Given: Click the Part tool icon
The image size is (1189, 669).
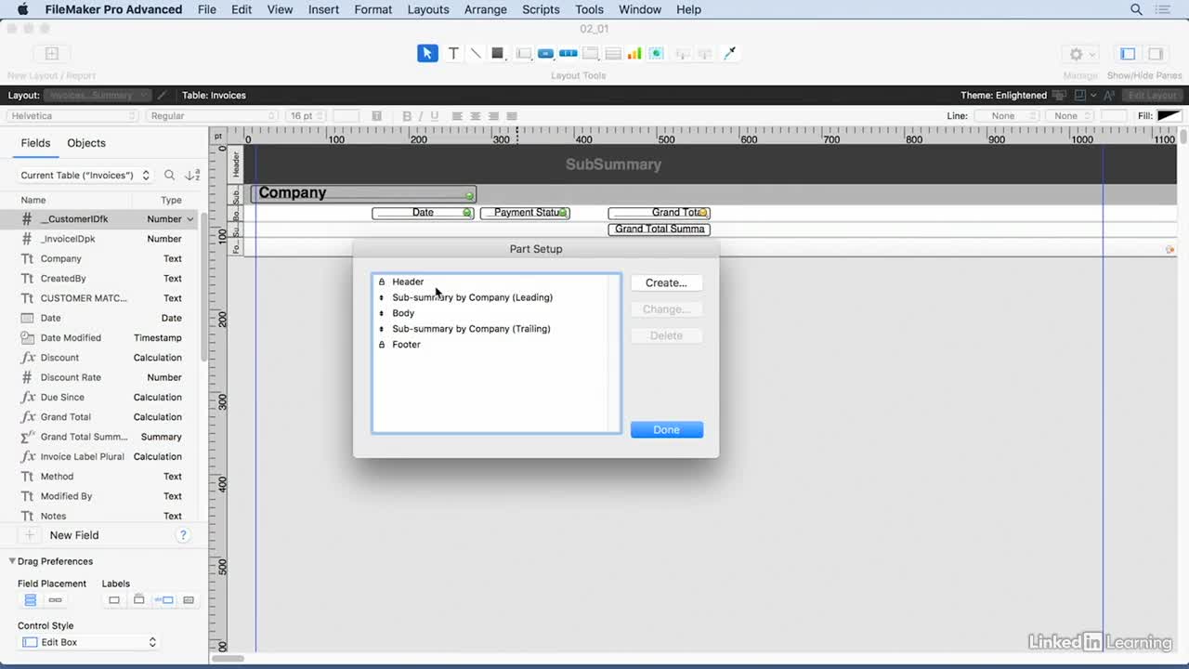Looking at the screenshot, I should [x=705, y=53].
